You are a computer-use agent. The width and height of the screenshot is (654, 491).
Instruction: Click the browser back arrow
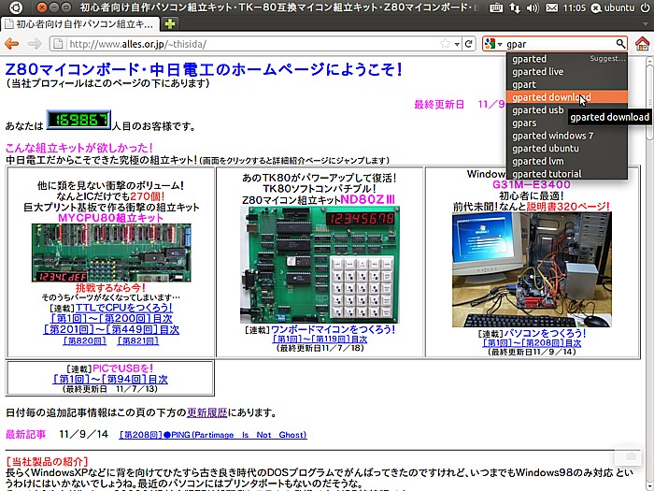(x=11, y=43)
